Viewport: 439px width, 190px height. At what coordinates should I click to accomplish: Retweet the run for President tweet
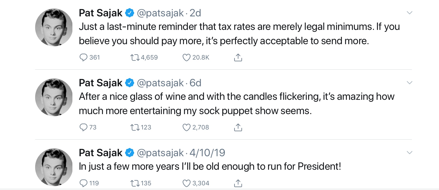tap(135, 183)
